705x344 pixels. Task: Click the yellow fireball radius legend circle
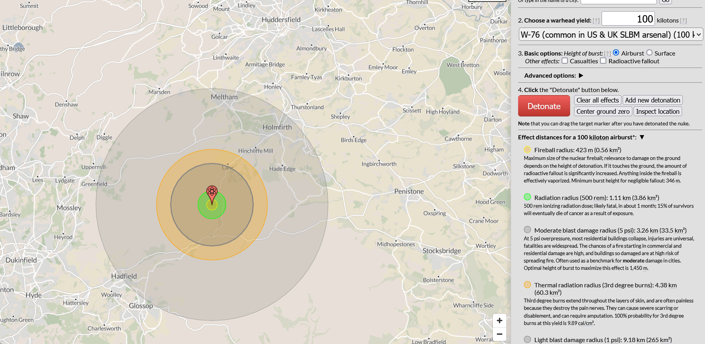(x=527, y=149)
